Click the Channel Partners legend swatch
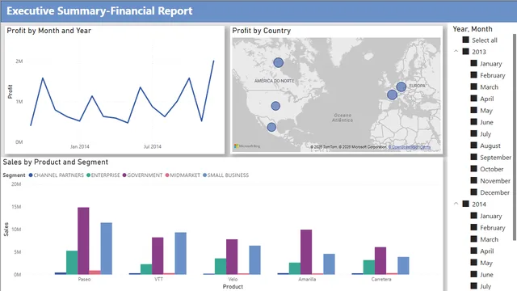 tap(31, 175)
